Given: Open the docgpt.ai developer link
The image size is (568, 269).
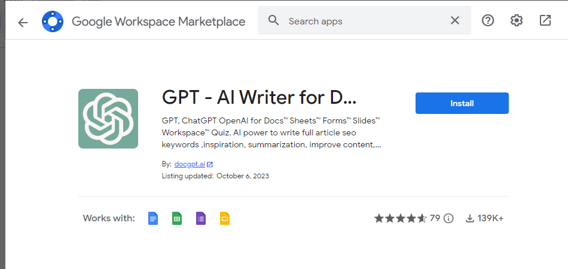Looking at the screenshot, I should (190, 164).
